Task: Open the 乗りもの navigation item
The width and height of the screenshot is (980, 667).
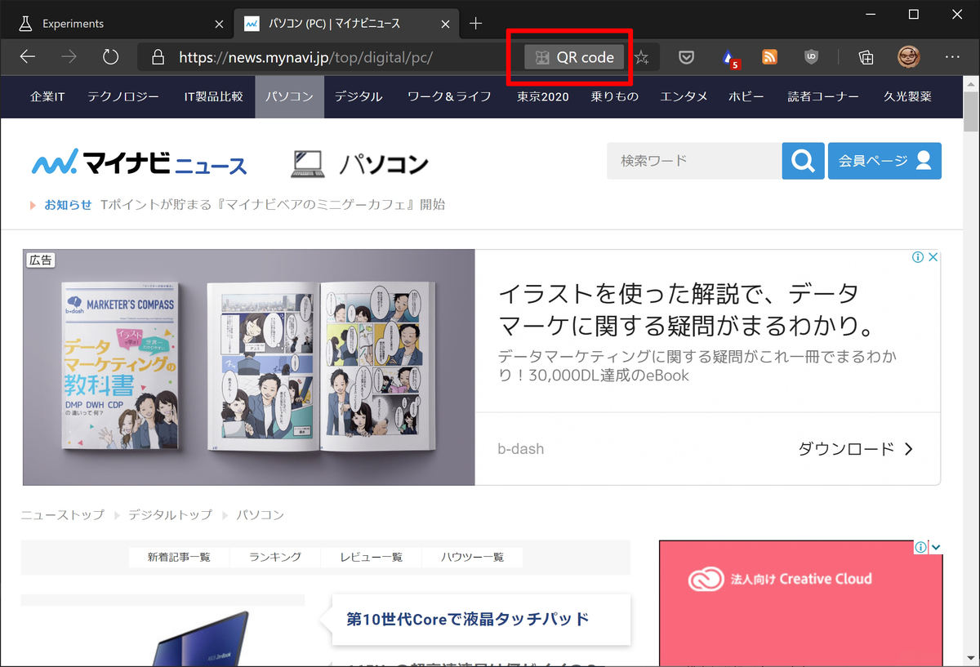Action: [x=615, y=96]
